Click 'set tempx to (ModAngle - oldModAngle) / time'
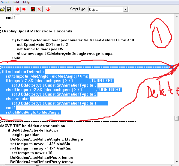 [47, 76]
